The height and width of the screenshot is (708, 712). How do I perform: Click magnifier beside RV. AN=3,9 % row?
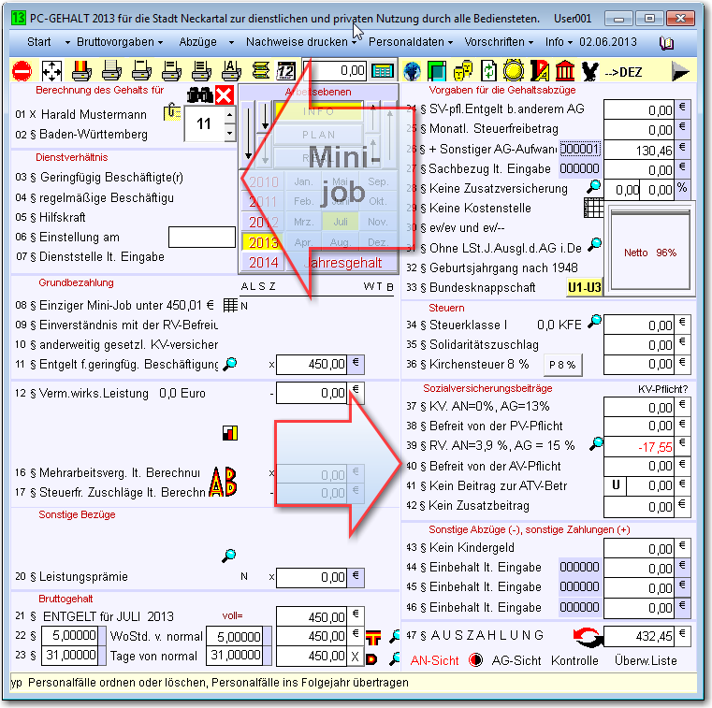click(596, 443)
